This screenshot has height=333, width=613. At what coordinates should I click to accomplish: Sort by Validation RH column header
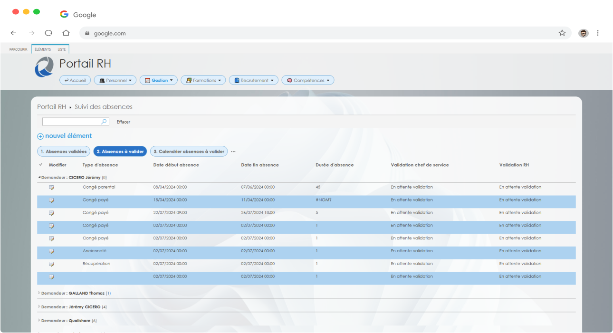pos(514,165)
